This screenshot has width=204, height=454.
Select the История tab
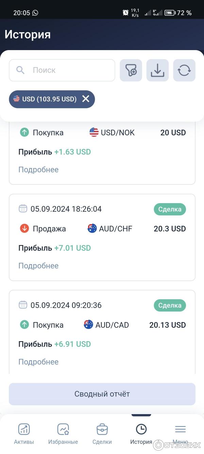141,434
